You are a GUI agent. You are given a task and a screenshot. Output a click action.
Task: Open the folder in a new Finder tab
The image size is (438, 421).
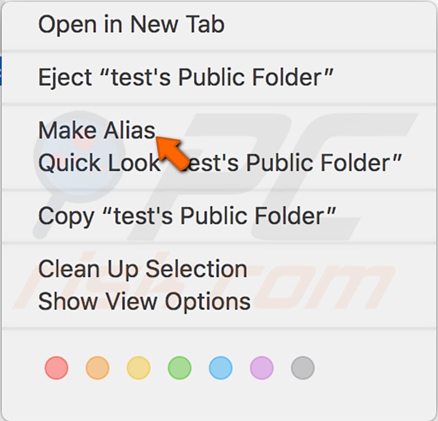[131, 24]
